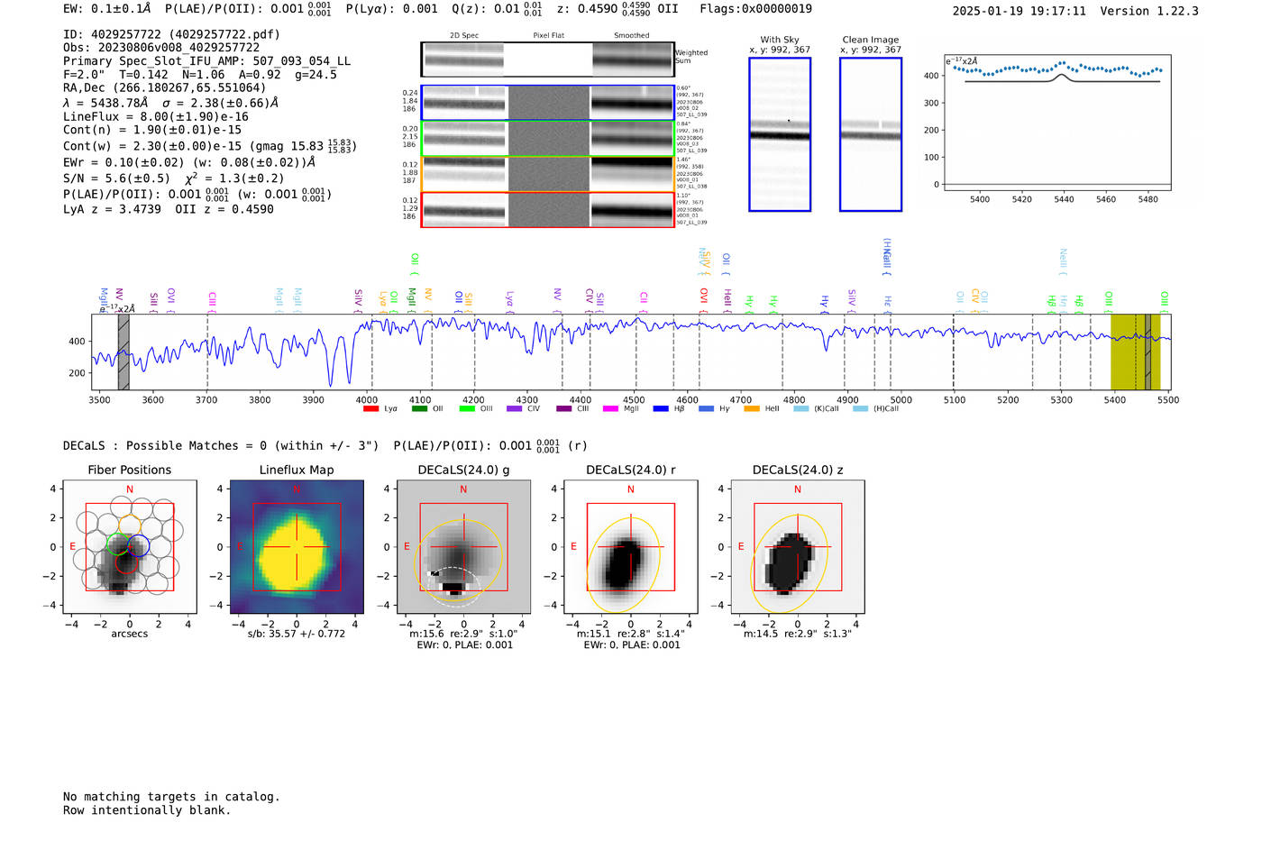
Task: Open the Fiber Positions image
Action: pos(129,547)
